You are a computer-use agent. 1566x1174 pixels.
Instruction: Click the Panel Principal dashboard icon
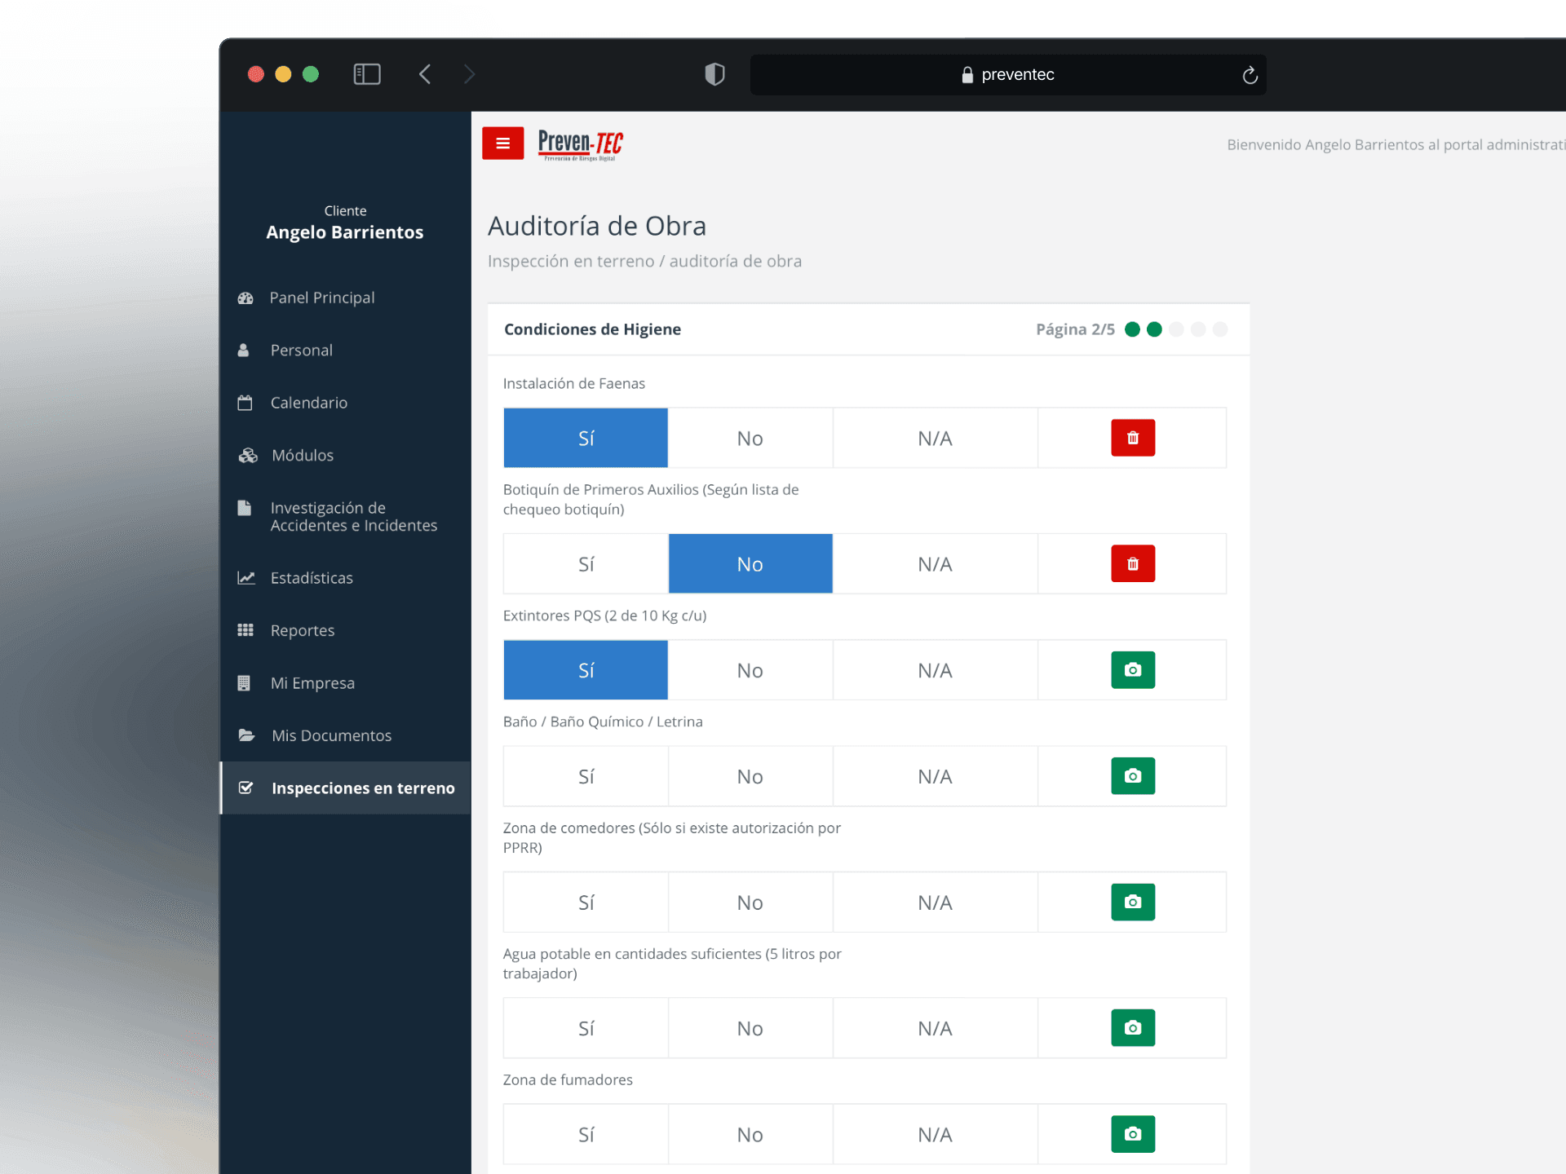[x=246, y=298]
